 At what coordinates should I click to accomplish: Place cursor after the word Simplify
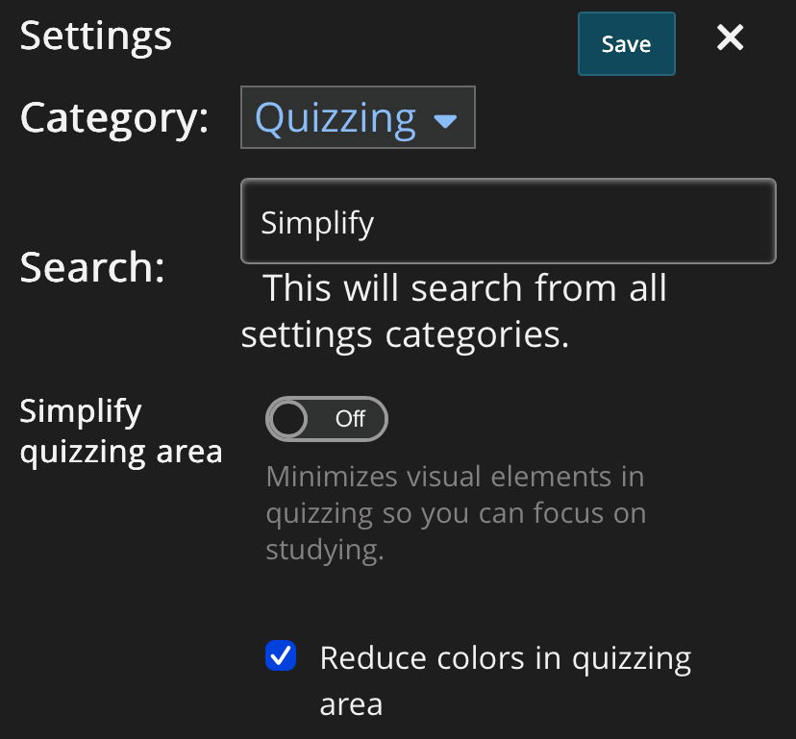(x=376, y=223)
